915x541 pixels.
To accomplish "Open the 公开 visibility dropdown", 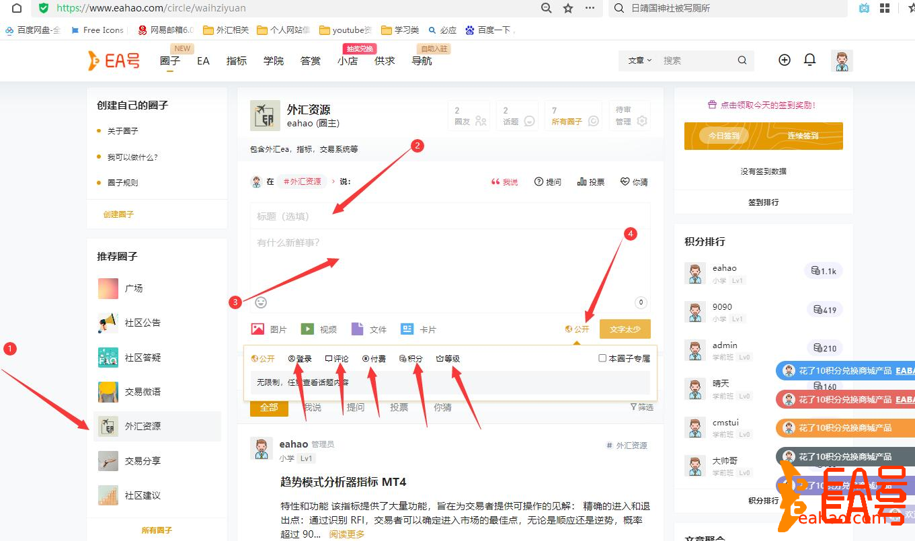I will point(575,329).
